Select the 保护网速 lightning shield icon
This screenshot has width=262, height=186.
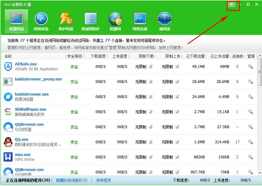pyautogui.click(x=66, y=21)
